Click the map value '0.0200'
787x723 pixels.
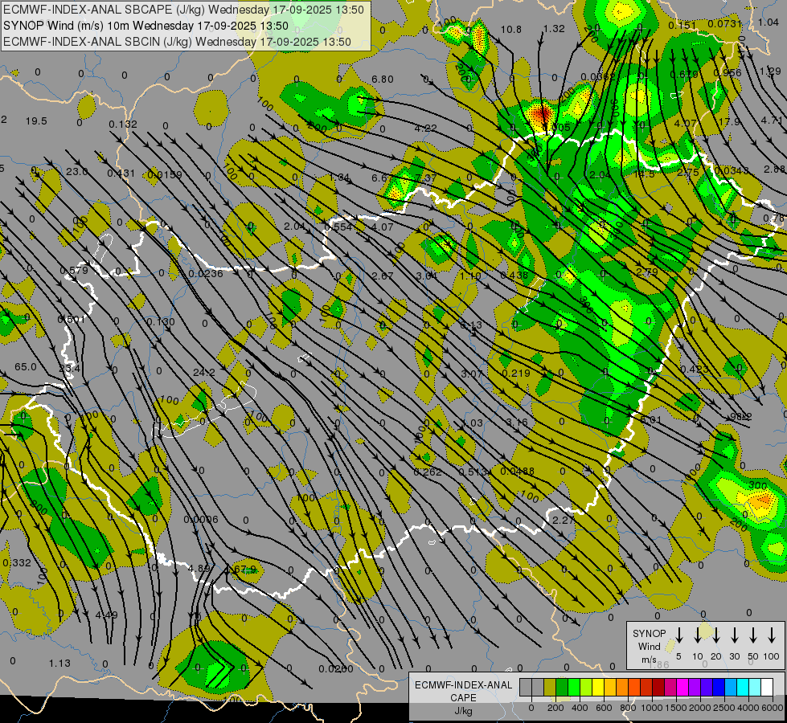click(336, 669)
